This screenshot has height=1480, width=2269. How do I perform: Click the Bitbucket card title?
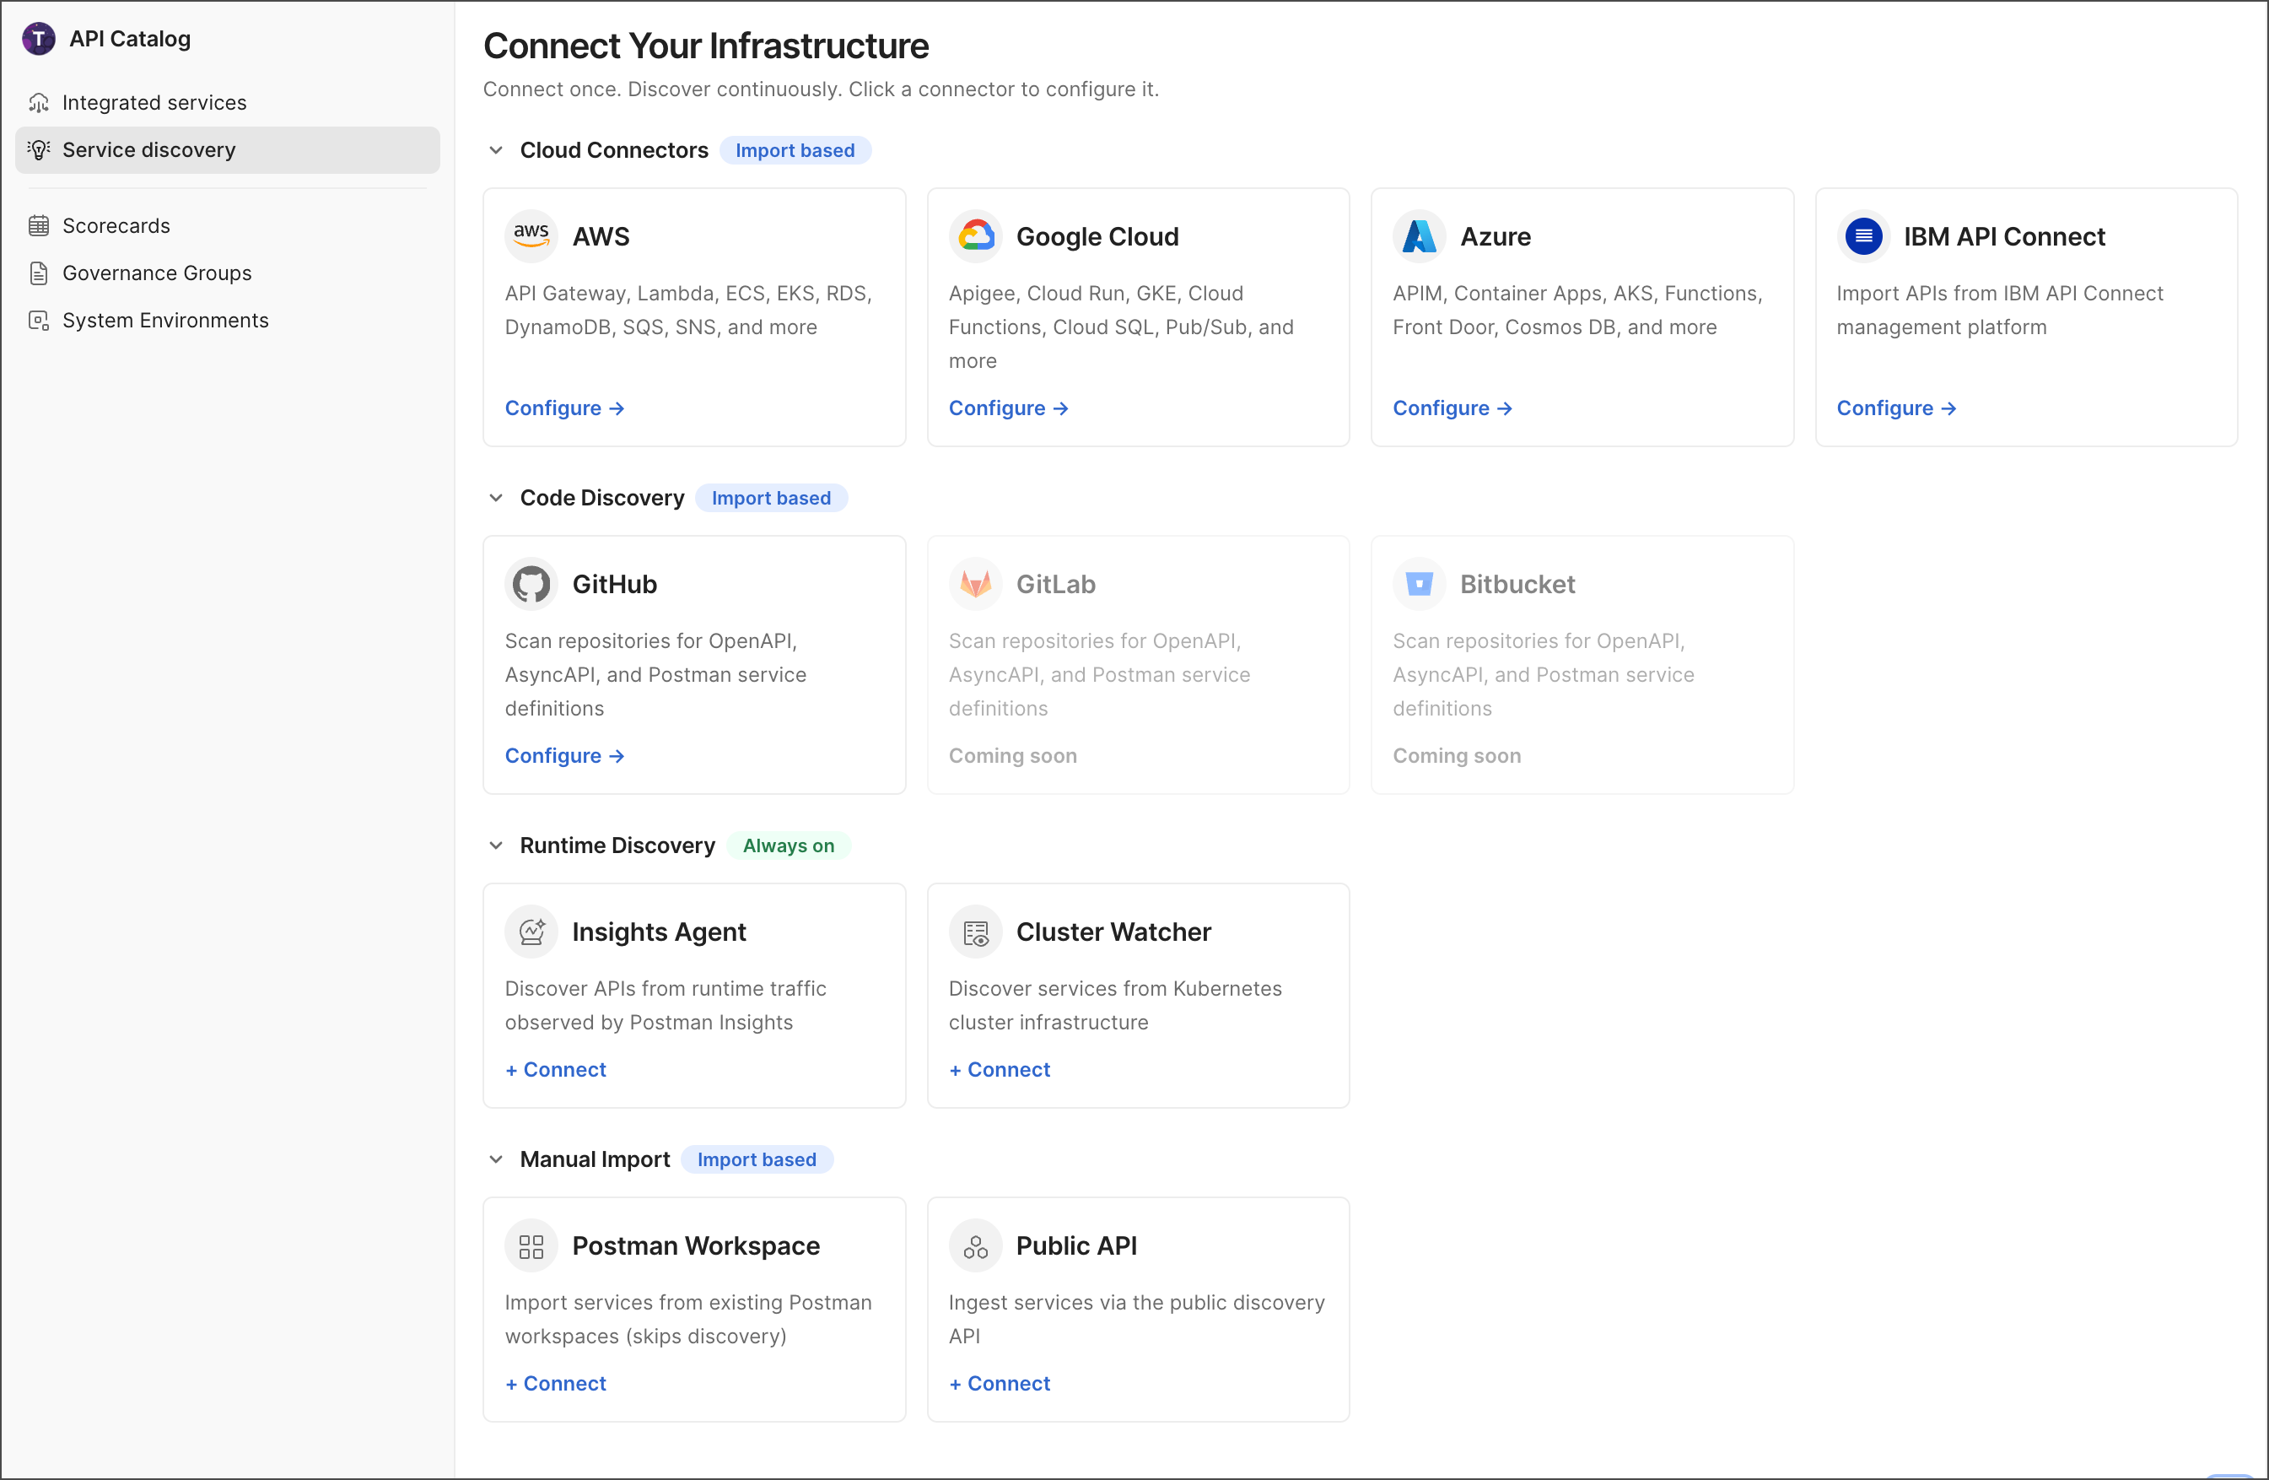[x=1517, y=584]
